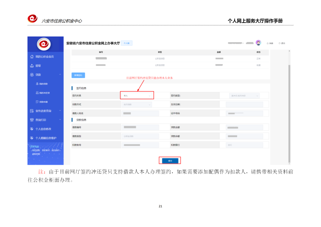
Task: Expand the 查询打印 menu arrow
Action: tap(60, 120)
